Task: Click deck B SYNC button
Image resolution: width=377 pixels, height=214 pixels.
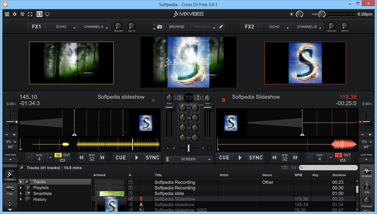Action: 256,158
